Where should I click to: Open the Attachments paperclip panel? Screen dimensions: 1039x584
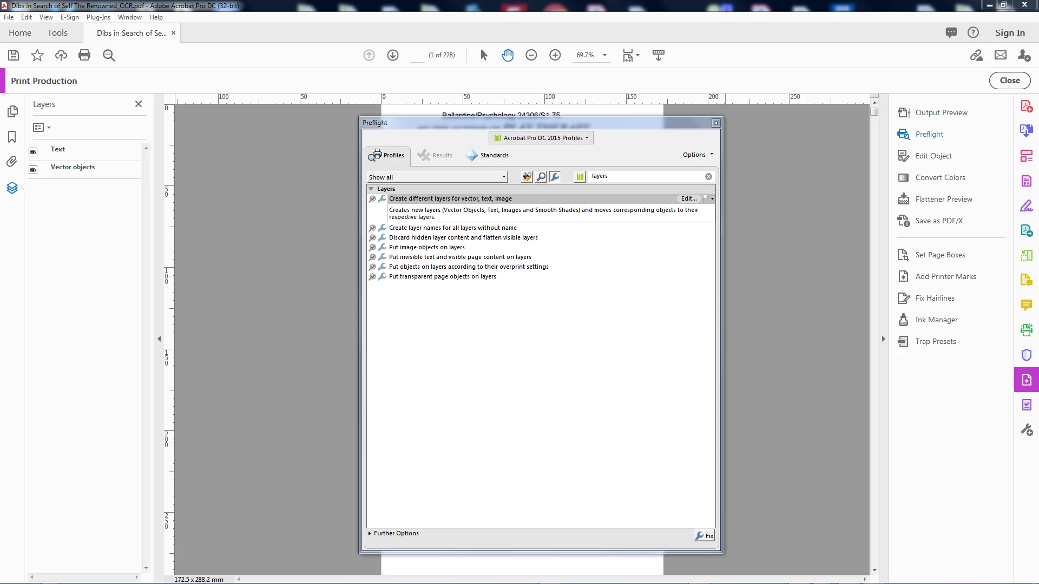pyautogui.click(x=12, y=162)
